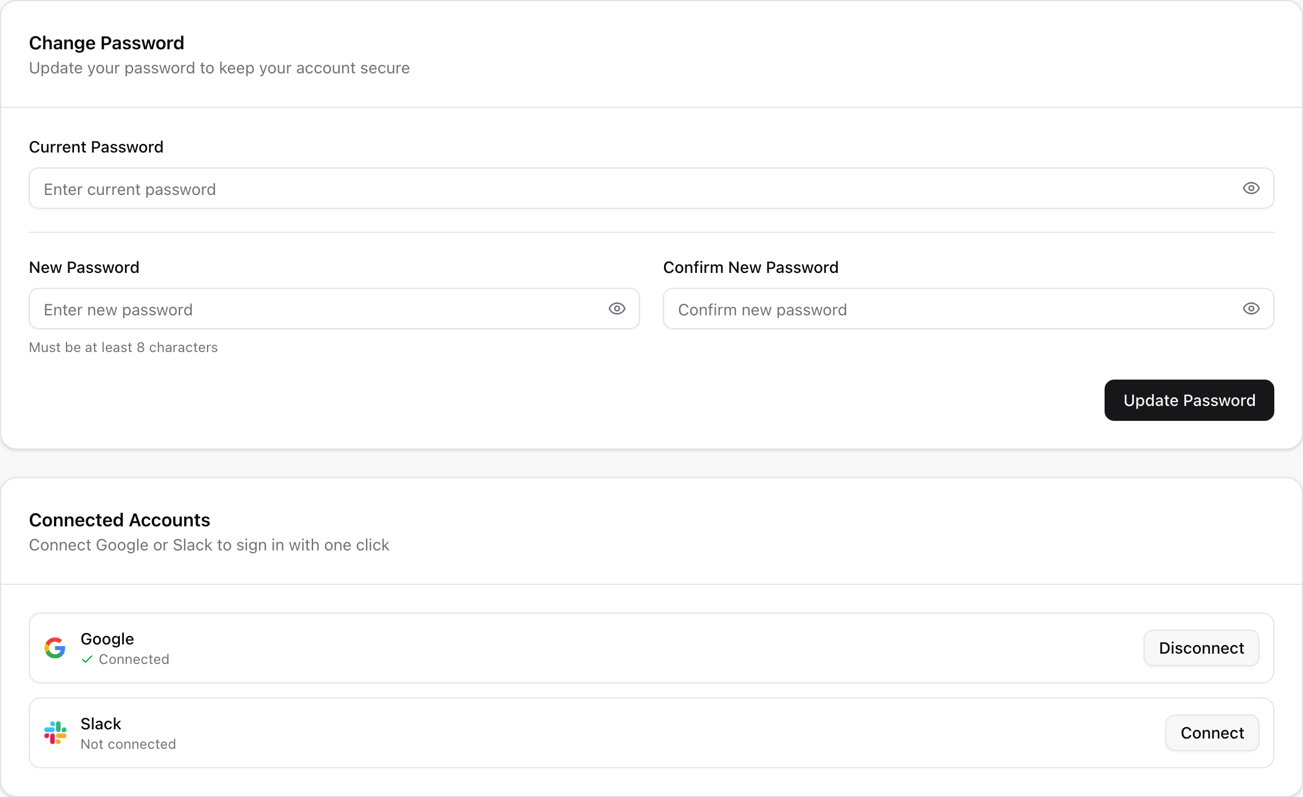Click the green Connected checkmark
The image size is (1303, 797).
click(87, 659)
